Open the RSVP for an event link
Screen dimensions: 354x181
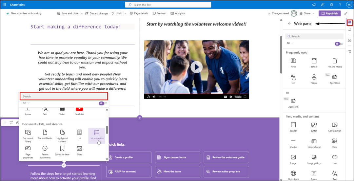point(129,172)
